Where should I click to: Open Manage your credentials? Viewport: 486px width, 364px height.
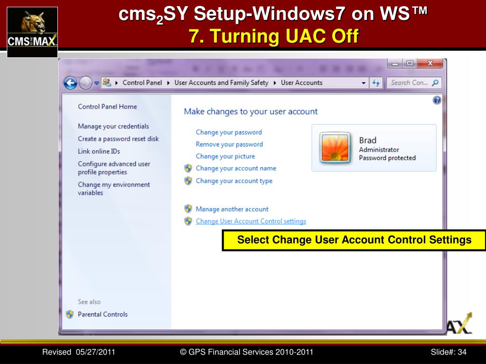click(x=113, y=126)
